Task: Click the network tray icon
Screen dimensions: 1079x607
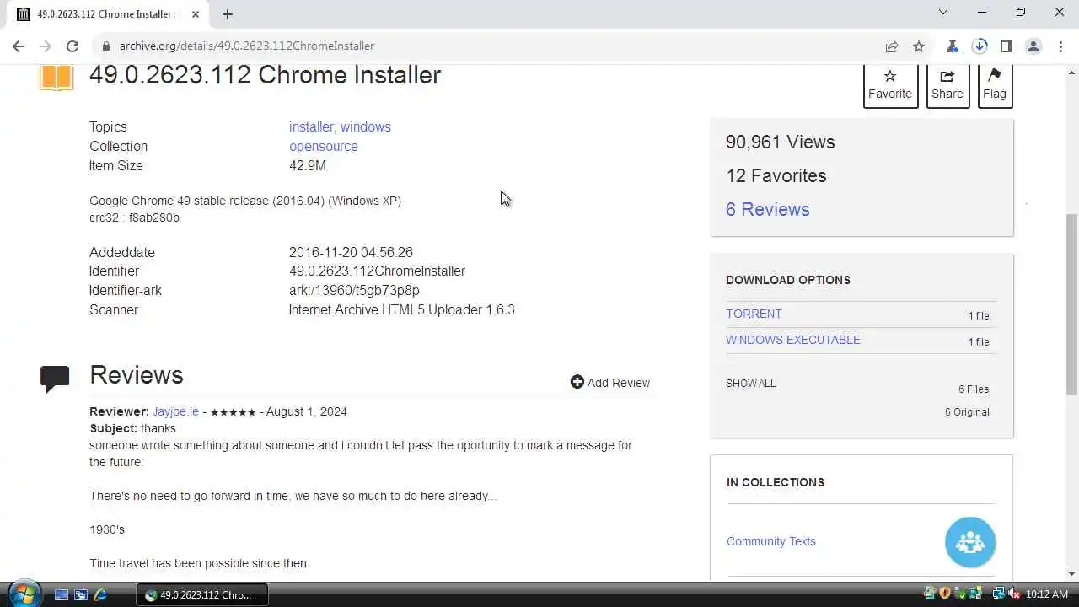Action: pyautogui.click(x=997, y=594)
